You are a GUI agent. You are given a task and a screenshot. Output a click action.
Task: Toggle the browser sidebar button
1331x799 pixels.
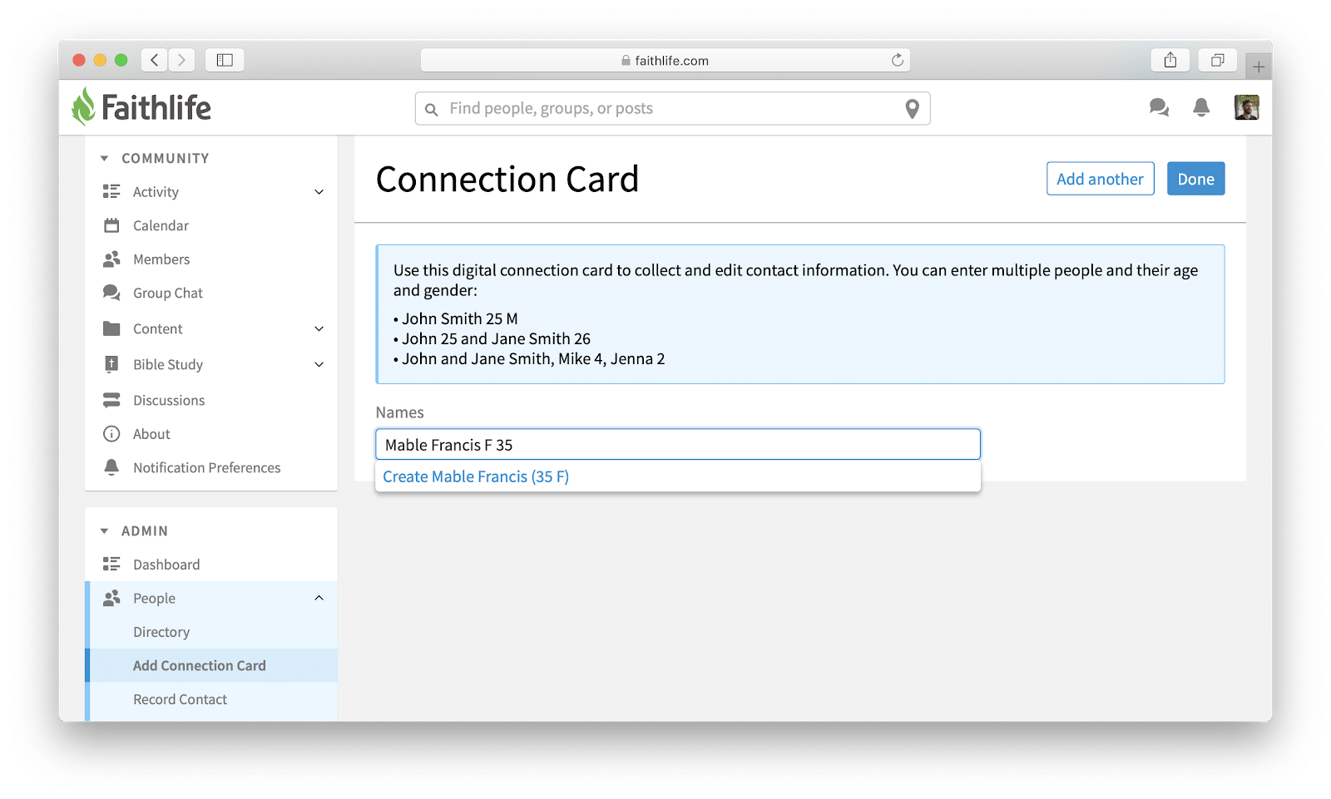[x=225, y=60]
